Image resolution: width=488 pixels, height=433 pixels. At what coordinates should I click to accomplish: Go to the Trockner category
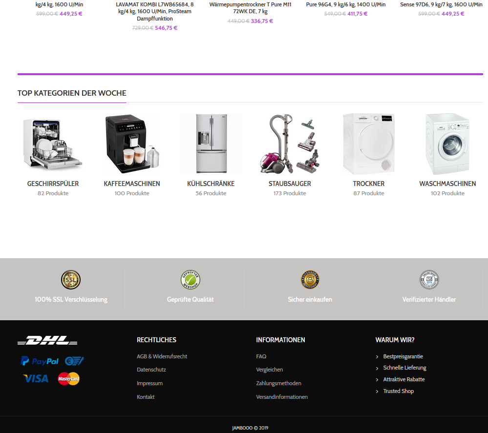(369, 184)
